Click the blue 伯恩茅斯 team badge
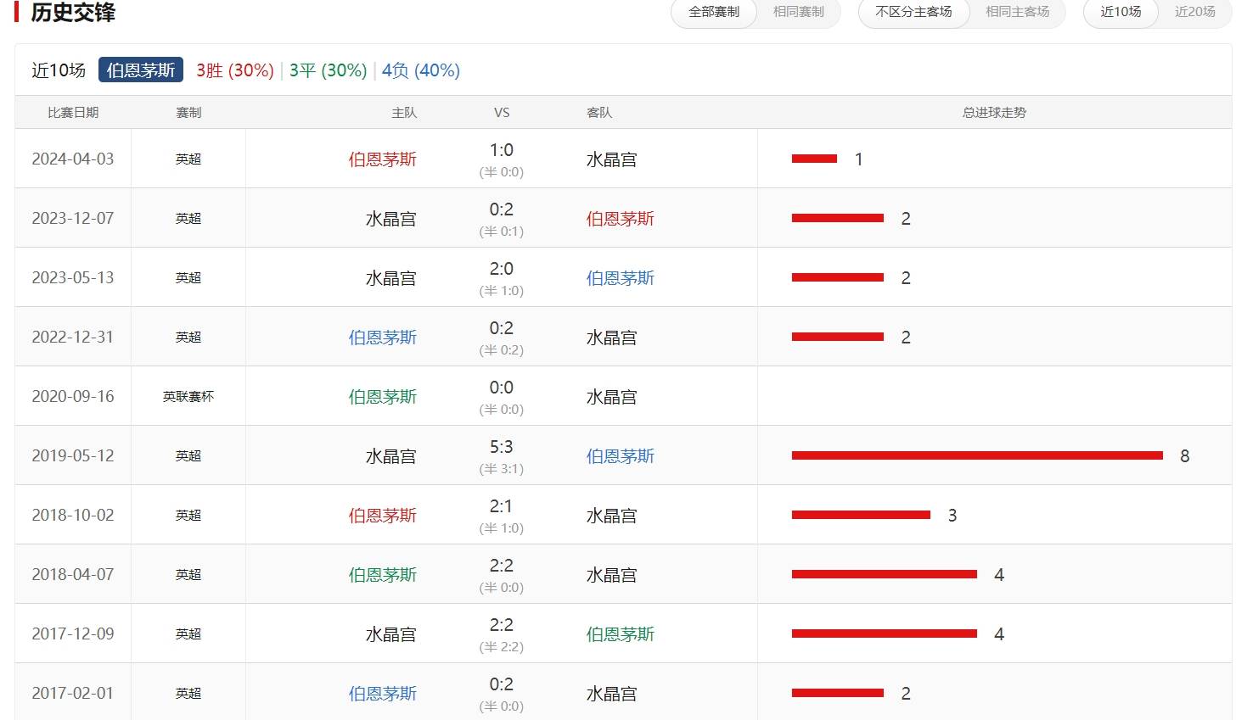Screen dimensions: 1236x720 click(141, 70)
